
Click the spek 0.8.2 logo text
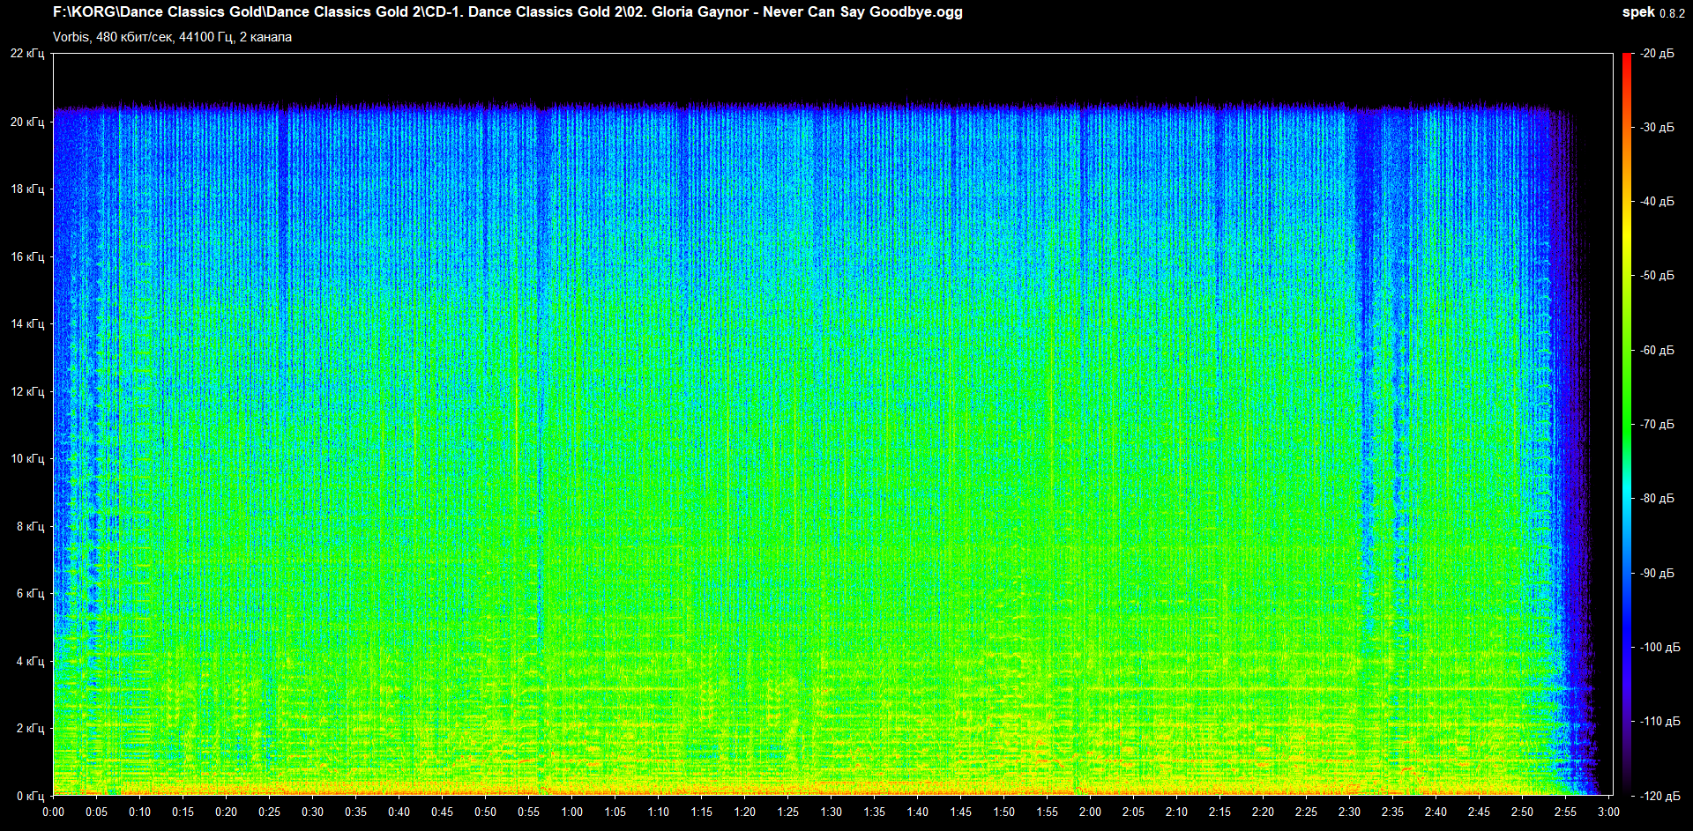point(1652,12)
